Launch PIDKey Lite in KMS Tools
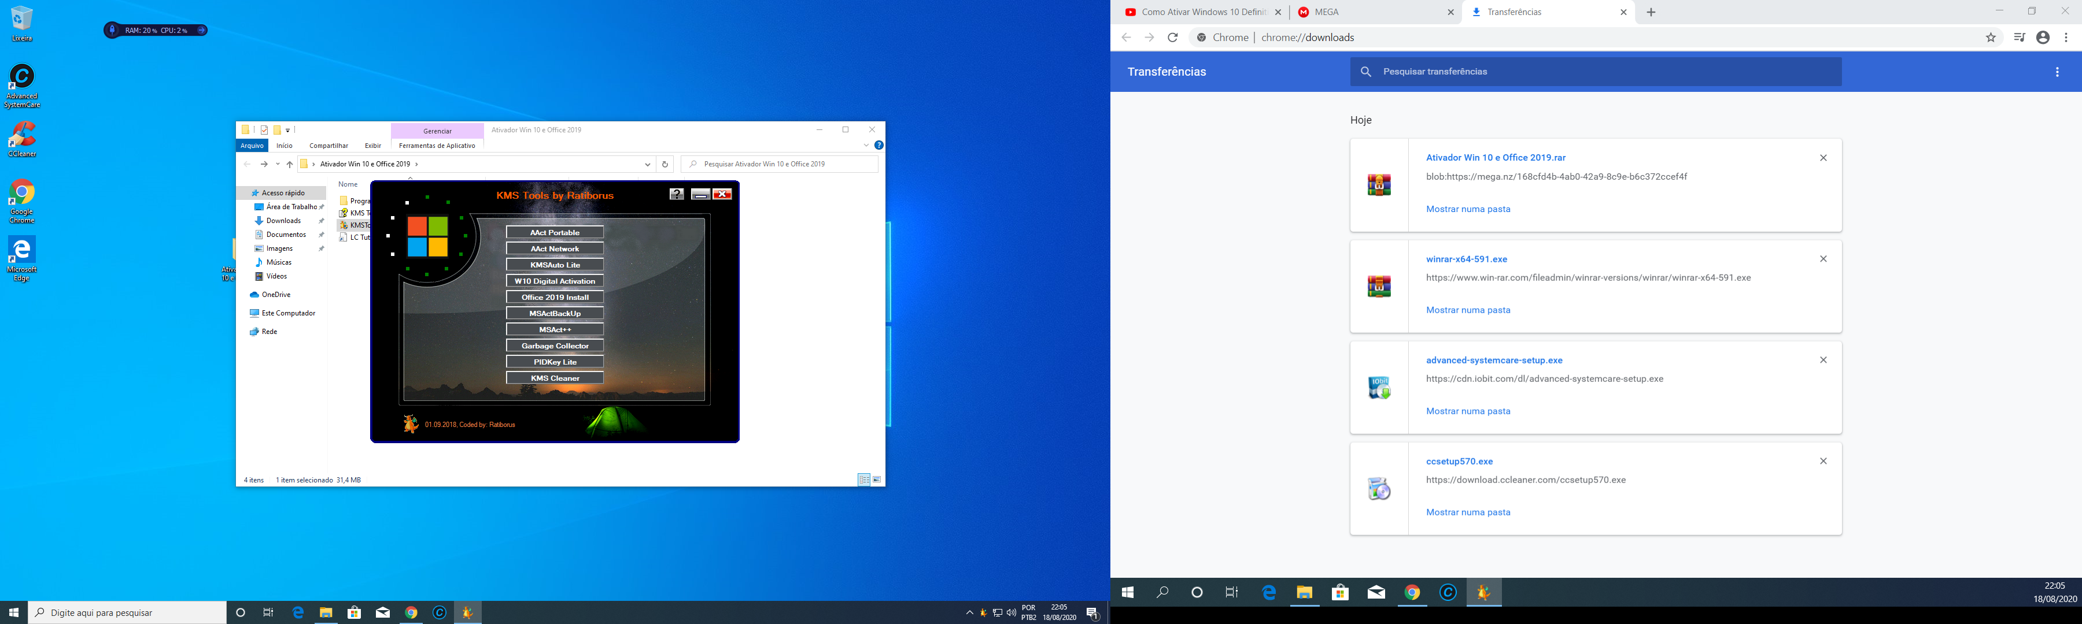 click(555, 362)
